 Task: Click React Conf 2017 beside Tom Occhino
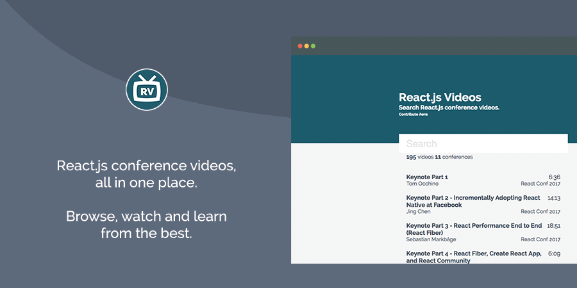(540, 184)
